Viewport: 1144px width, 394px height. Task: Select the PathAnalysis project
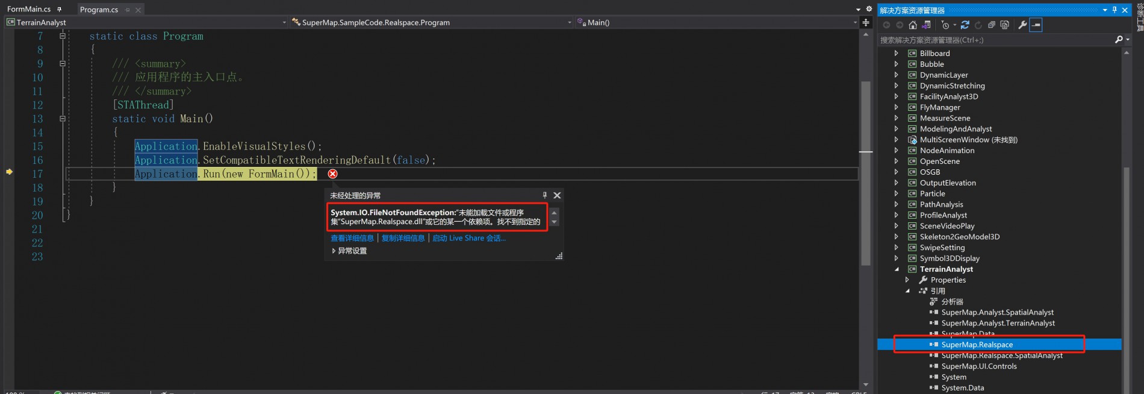[x=942, y=204]
